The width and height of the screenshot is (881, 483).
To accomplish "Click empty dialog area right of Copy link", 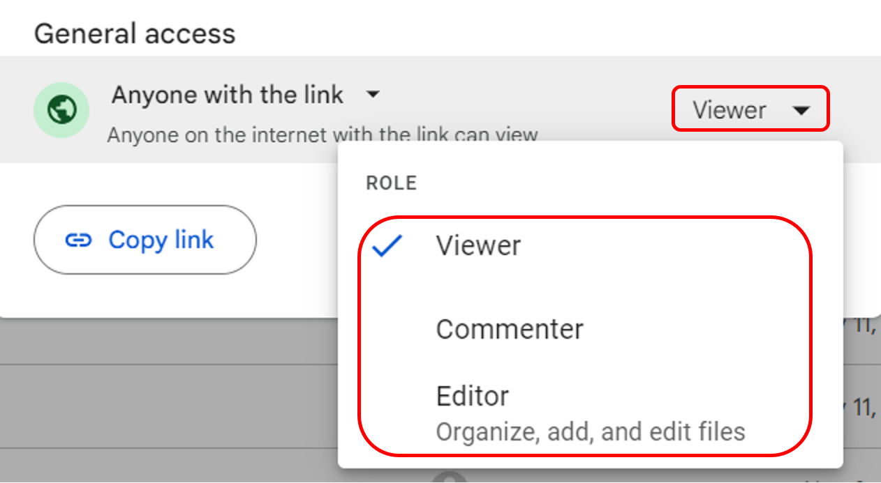I will pyautogui.click(x=297, y=240).
